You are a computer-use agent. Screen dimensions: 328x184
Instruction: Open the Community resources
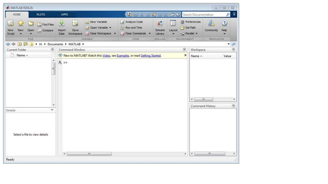point(211,26)
